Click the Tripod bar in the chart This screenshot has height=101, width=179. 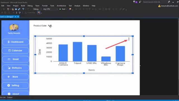point(77,52)
